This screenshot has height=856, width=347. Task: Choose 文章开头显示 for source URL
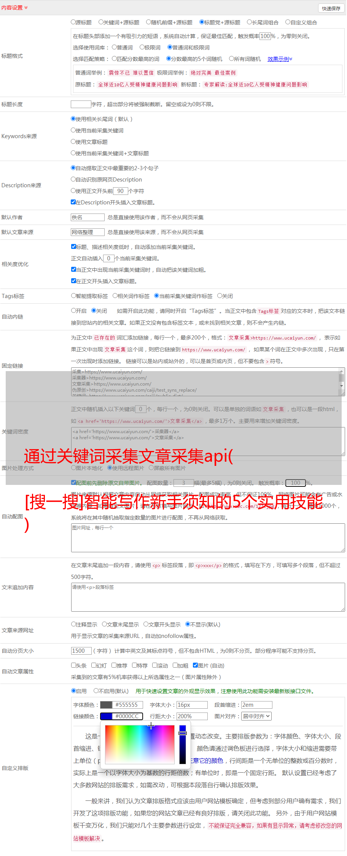pyautogui.click(x=146, y=624)
